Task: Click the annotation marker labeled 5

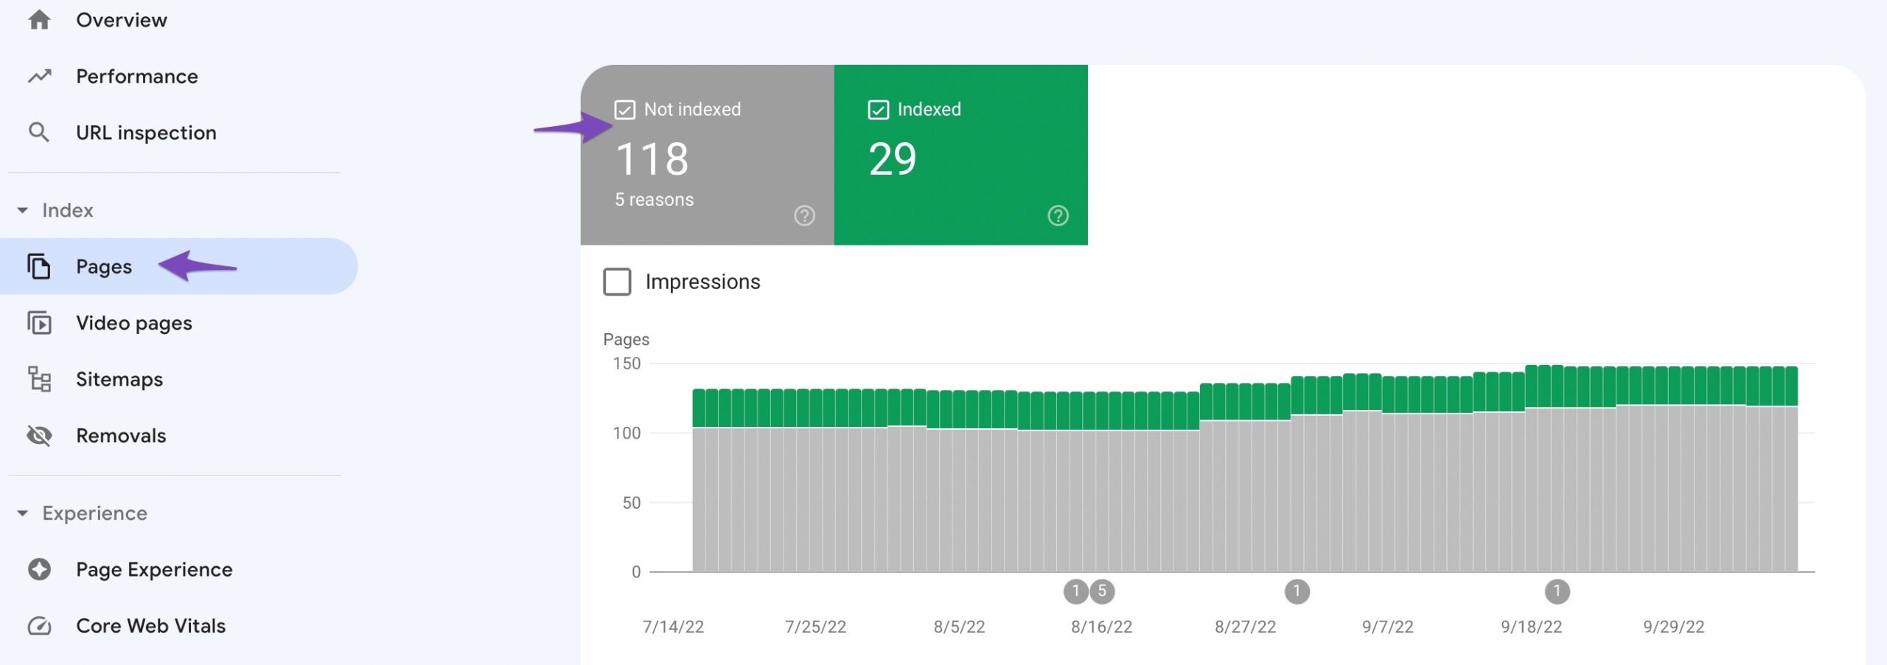Action: (1102, 591)
